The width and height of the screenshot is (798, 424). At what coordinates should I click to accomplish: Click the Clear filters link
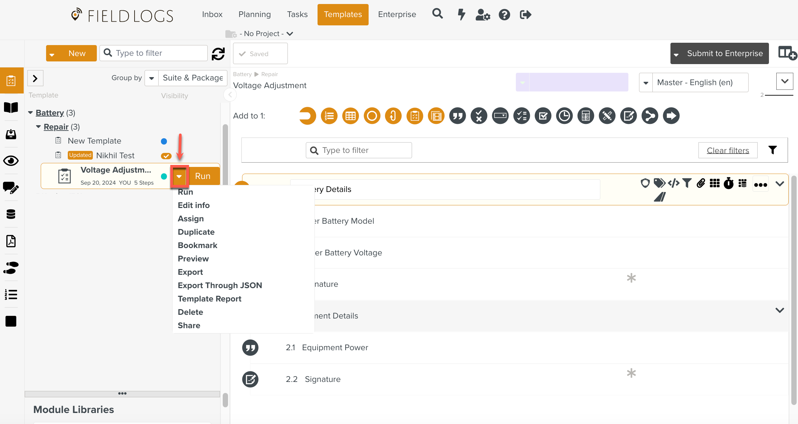[x=728, y=151]
